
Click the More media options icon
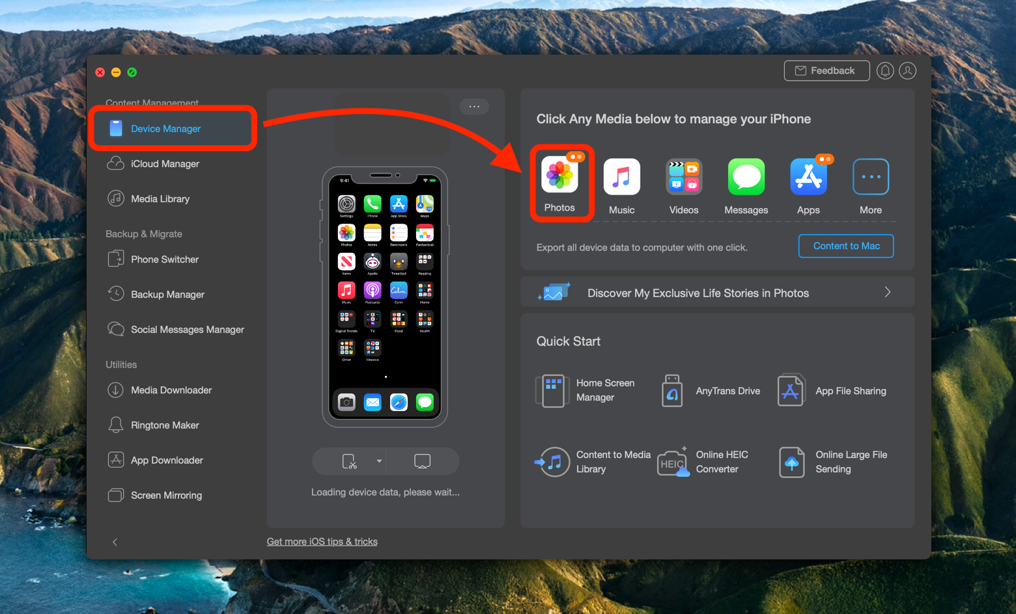pos(871,176)
